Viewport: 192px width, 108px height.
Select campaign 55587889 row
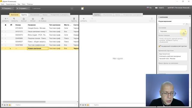pyautogui.click(x=40, y=45)
